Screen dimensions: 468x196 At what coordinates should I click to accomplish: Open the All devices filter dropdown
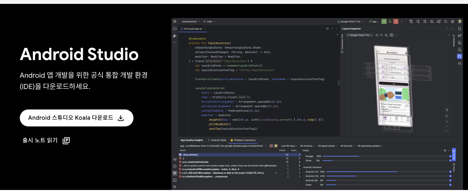(x=348, y=146)
